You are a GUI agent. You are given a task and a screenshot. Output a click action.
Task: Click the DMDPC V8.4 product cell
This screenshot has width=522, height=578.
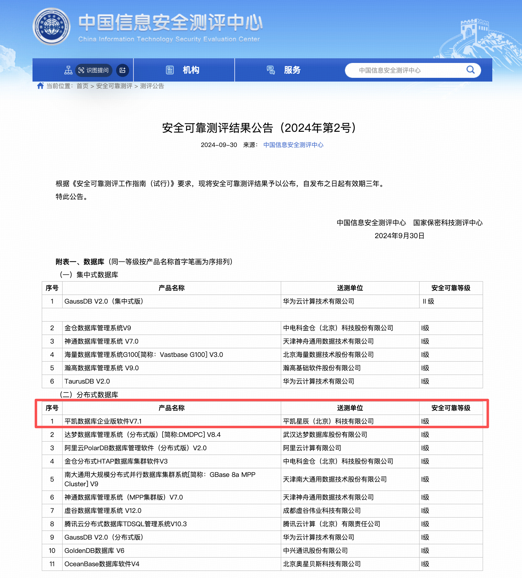(172, 435)
